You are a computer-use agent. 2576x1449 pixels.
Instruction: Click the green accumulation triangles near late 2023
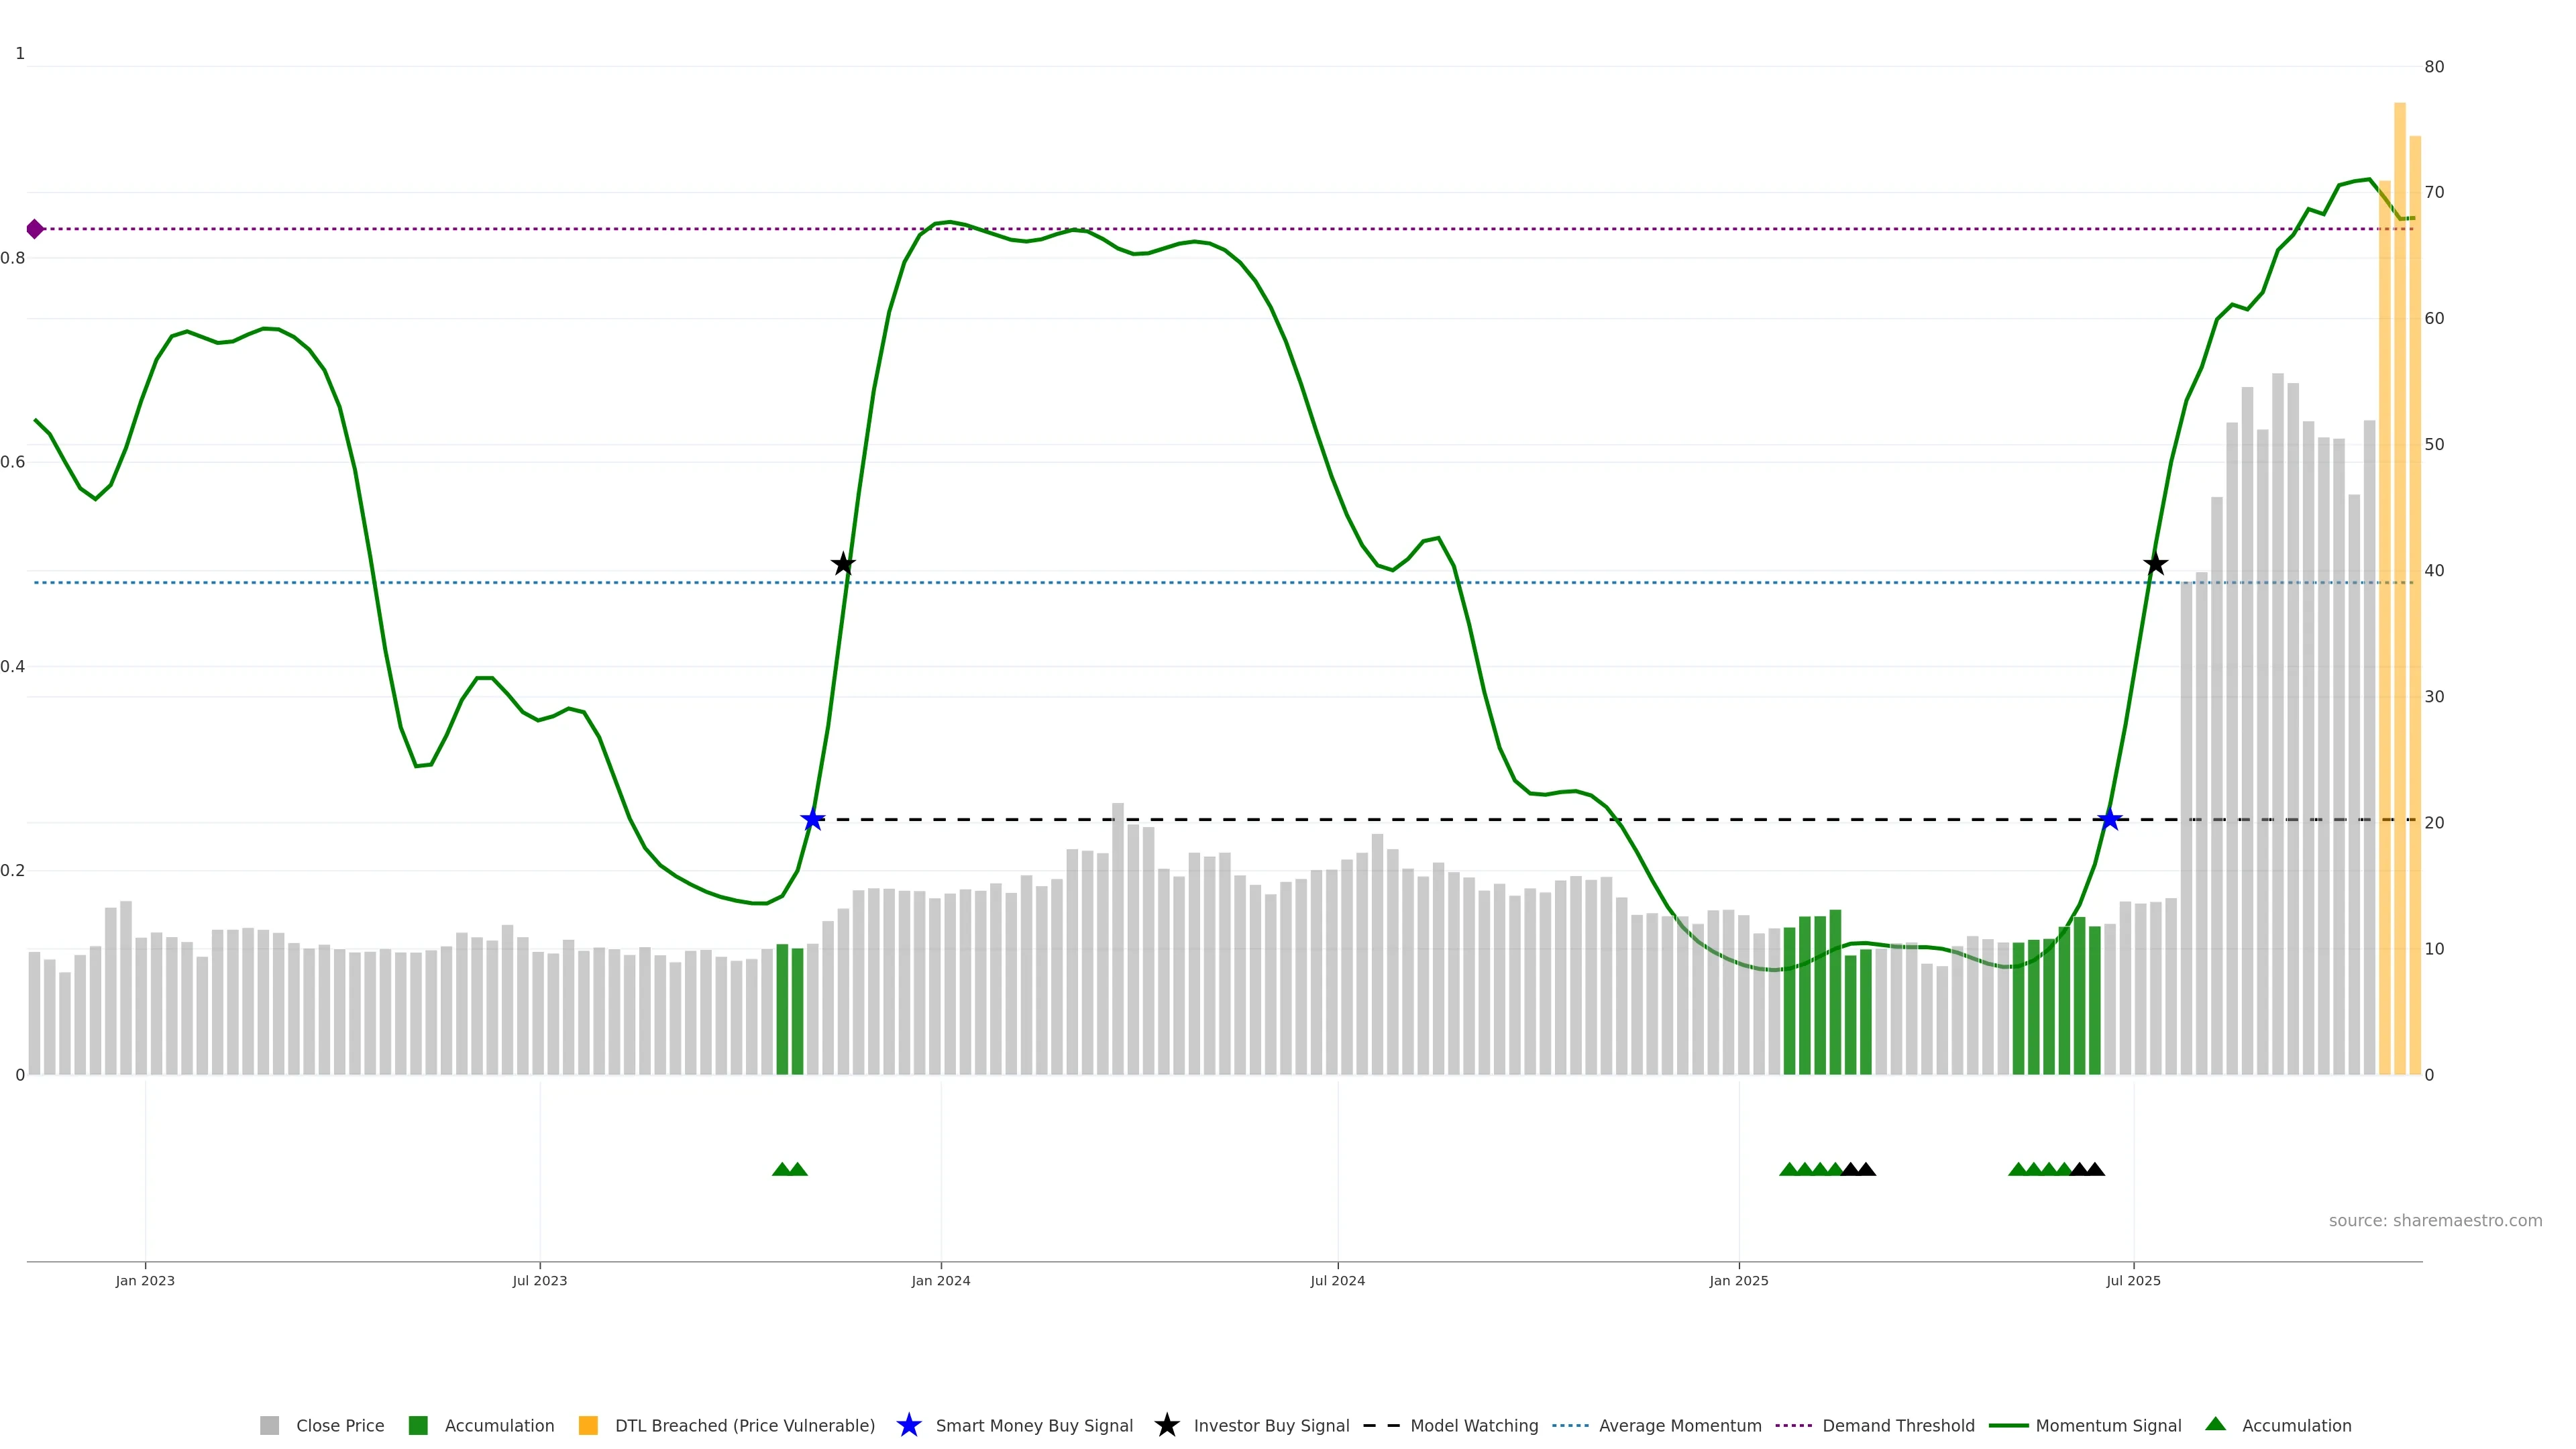pyautogui.click(x=789, y=1169)
